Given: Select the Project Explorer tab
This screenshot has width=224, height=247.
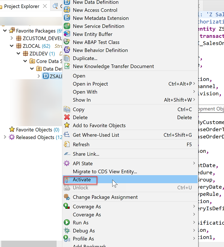Looking at the screenshot, I should point(22,6).
